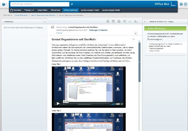Open the help question mark icon
Image resolution: width=188 pixels, height=131 pixels.
185,4
